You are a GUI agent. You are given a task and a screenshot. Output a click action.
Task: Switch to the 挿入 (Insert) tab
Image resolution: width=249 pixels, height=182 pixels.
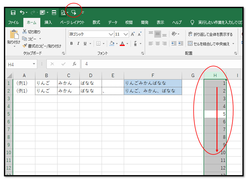[48, 22]
